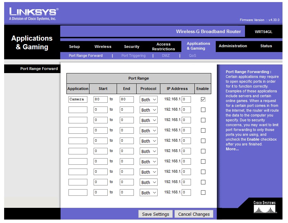
Task: Click the Cisco Systems logo
Action: tap(265, 207)
